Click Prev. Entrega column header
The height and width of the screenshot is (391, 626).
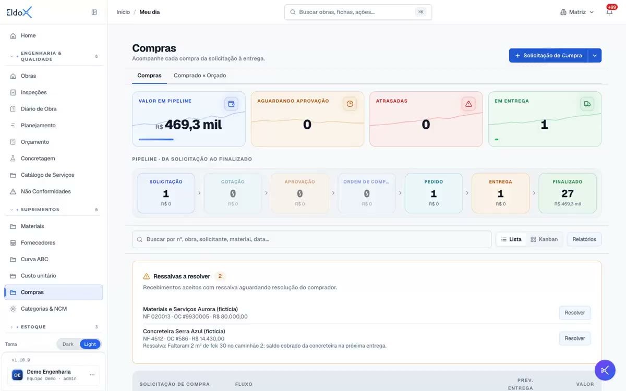(521, 384)
